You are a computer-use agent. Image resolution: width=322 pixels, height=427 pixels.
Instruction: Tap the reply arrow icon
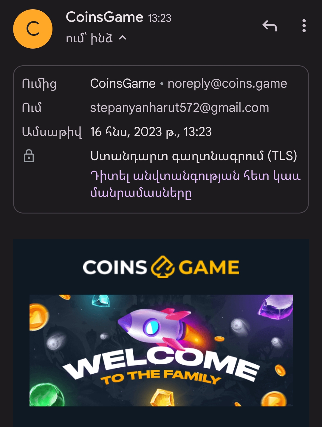[270, 26]
